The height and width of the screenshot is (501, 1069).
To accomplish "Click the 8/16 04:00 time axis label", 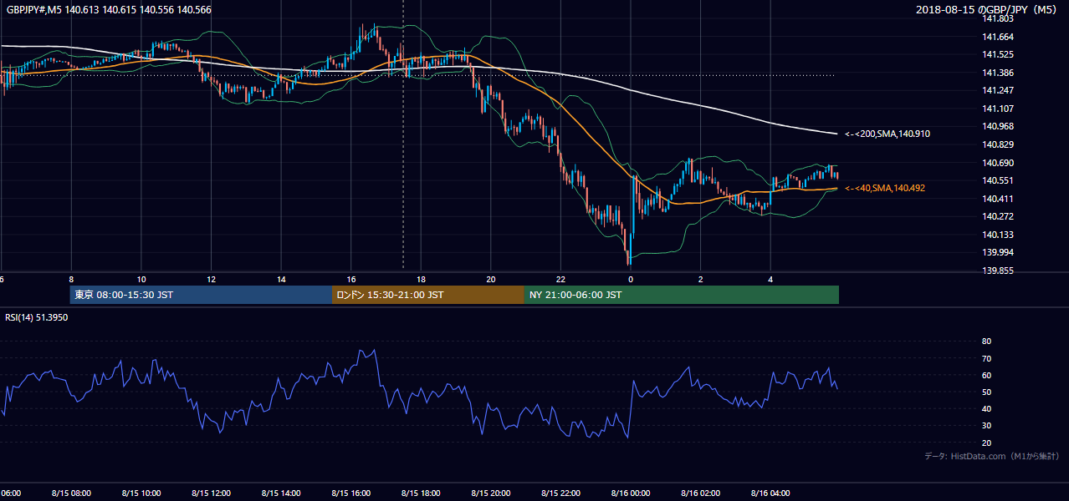I will tap(771, 493).
